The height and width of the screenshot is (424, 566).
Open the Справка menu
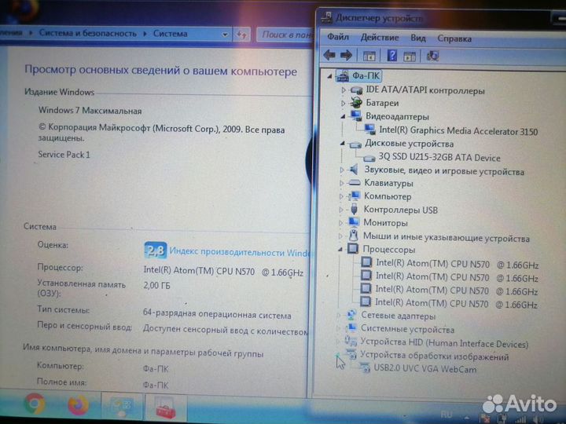(454, 38)
